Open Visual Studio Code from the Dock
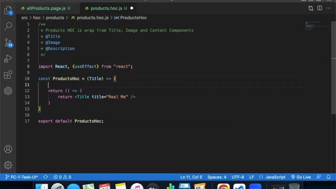 [x=239, y=186]
